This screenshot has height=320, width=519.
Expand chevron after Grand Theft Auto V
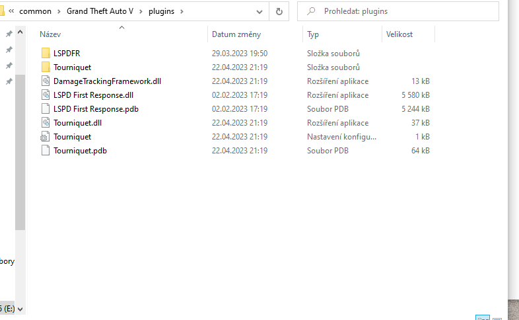tap(142, 11)
